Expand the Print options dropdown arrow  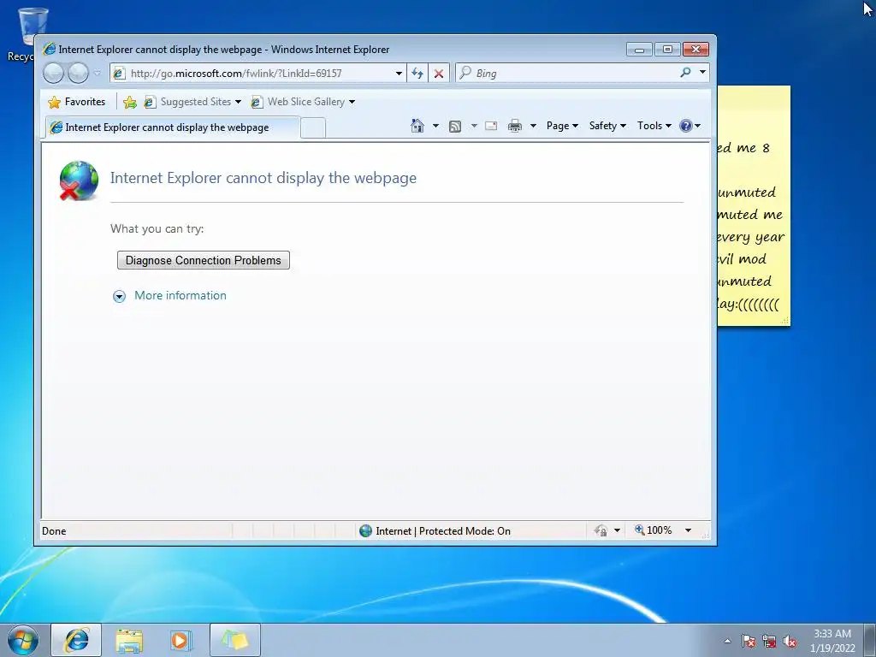(533, 127)
